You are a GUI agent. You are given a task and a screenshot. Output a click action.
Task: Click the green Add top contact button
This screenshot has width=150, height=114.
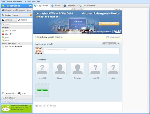[42, 90]
